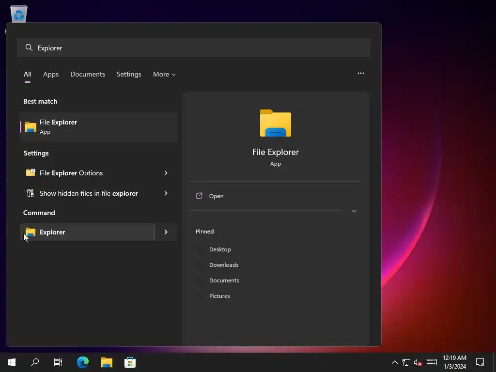Switch to the Documents results tab

88,74
